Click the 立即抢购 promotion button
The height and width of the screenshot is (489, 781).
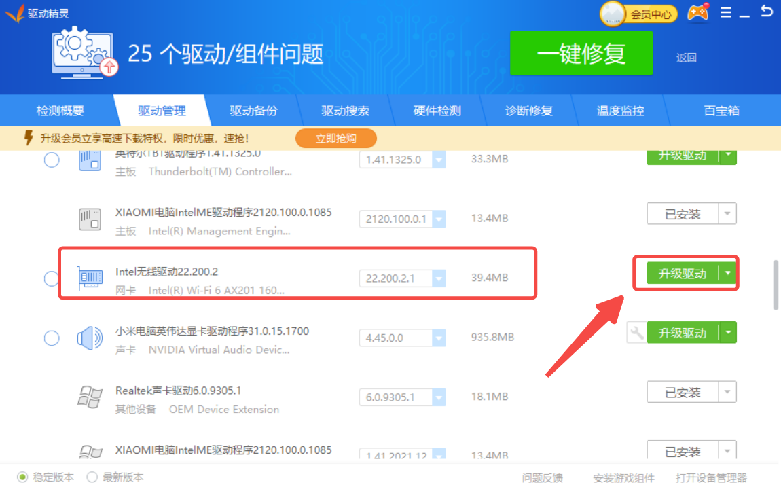[x=335, y=138]
